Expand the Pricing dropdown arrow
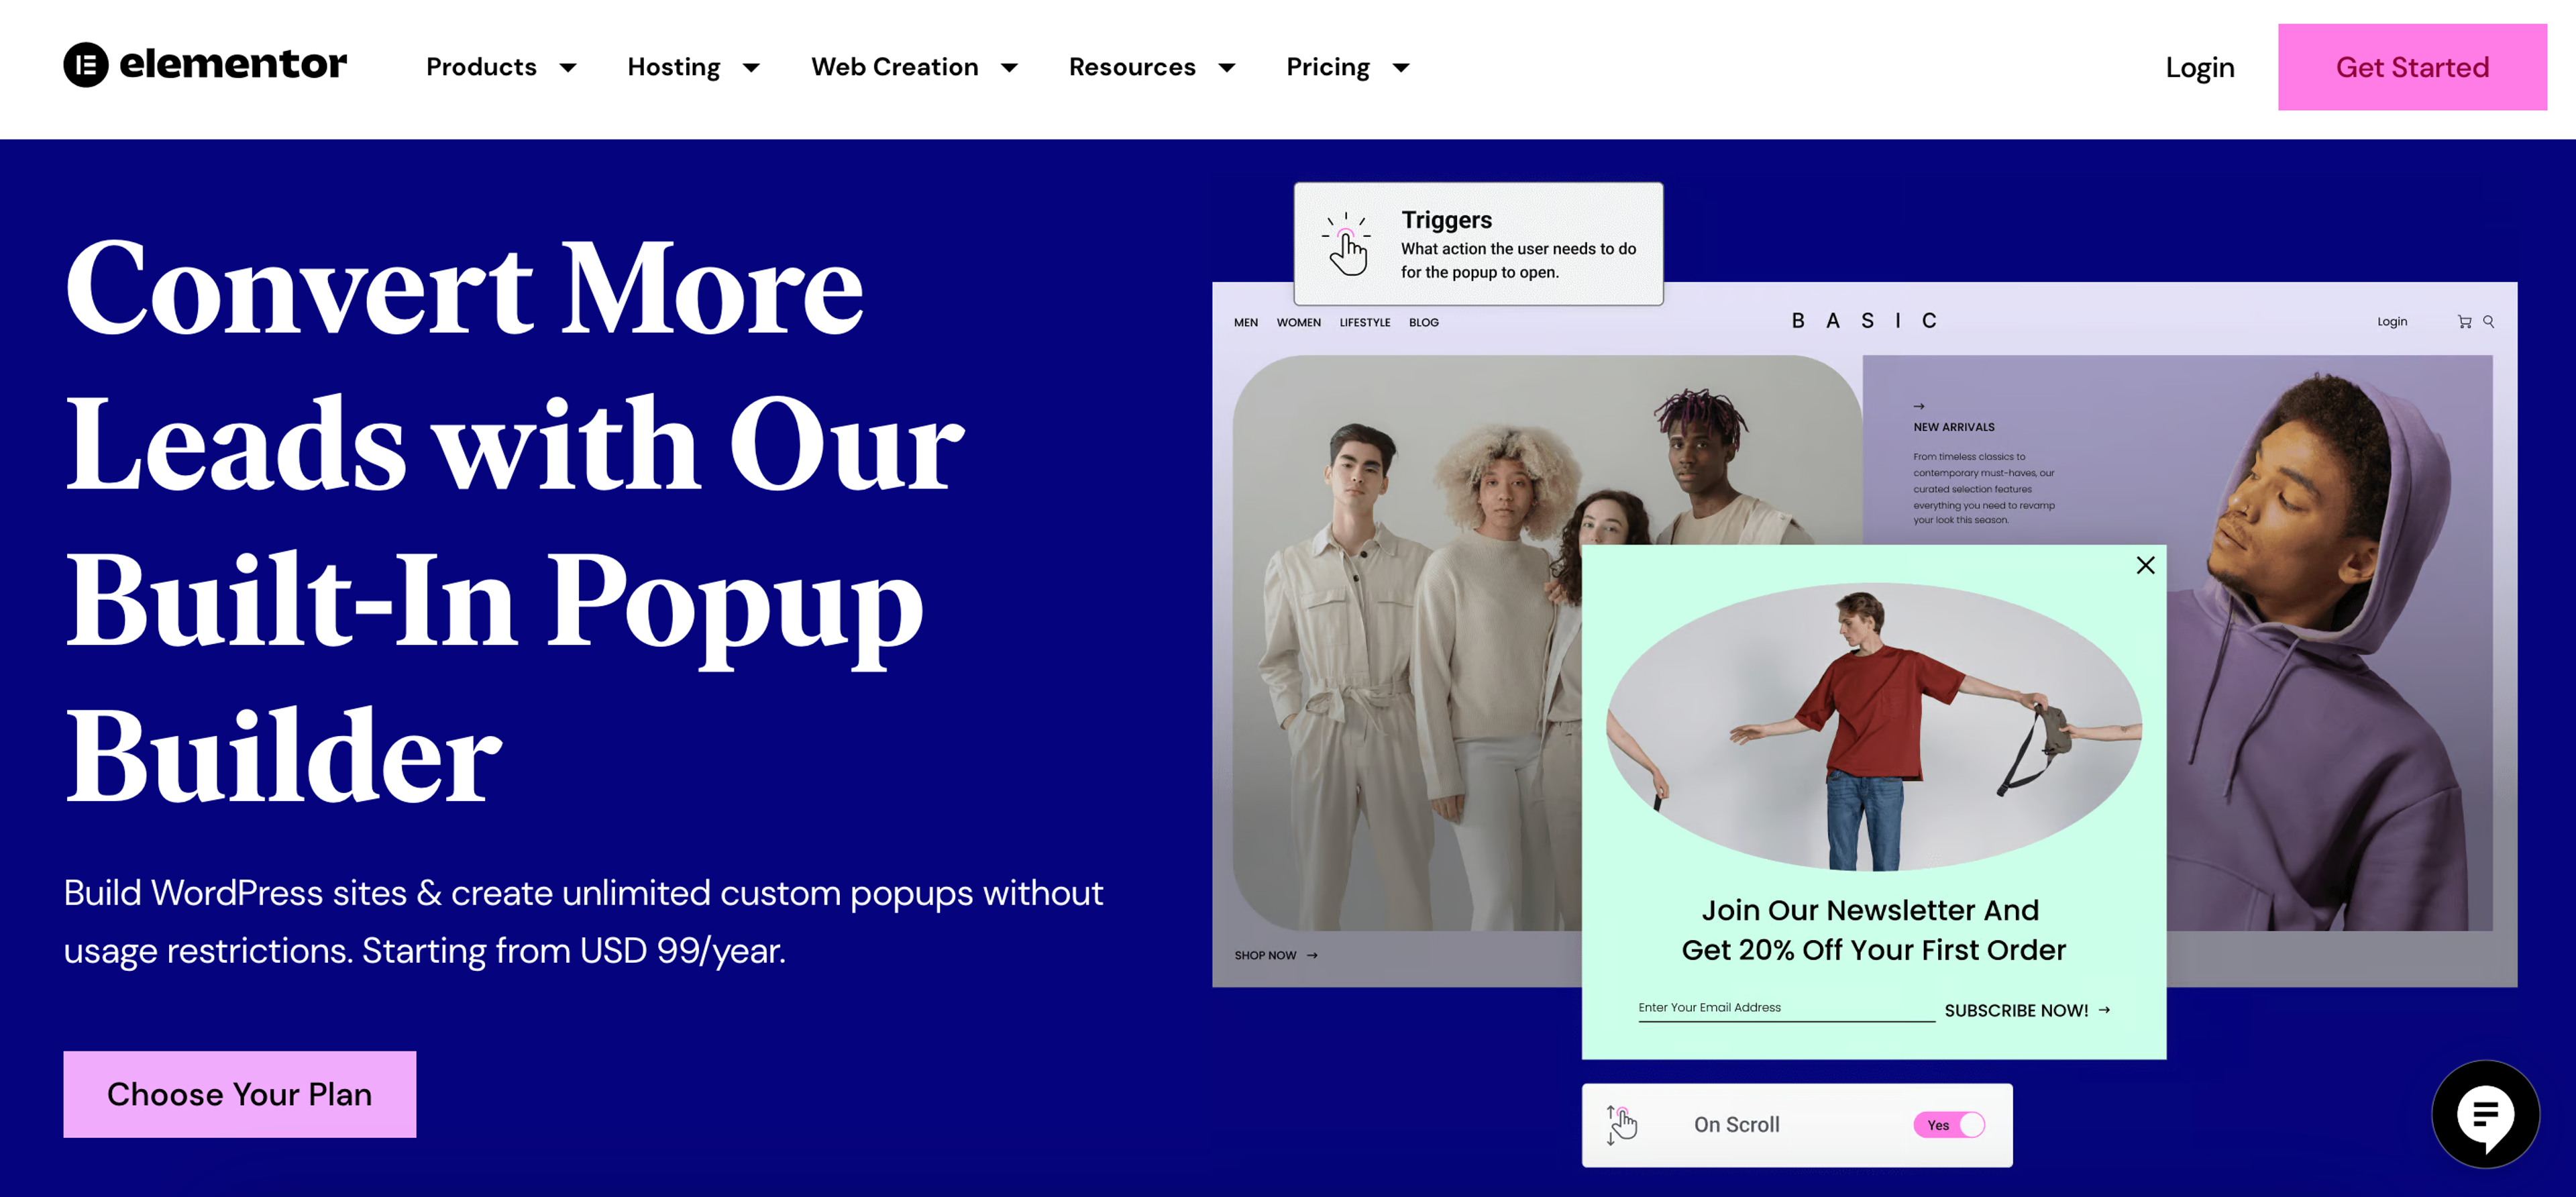The width and height of the screenshot is (2576, 1197). tap(1401, 68)
